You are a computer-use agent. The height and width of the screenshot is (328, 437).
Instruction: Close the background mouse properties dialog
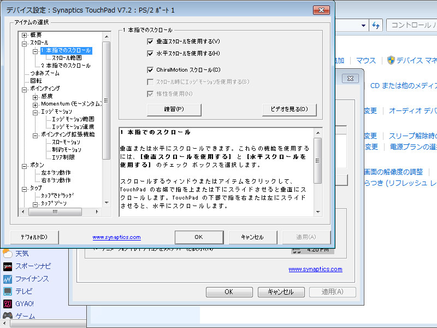[350, 78]
